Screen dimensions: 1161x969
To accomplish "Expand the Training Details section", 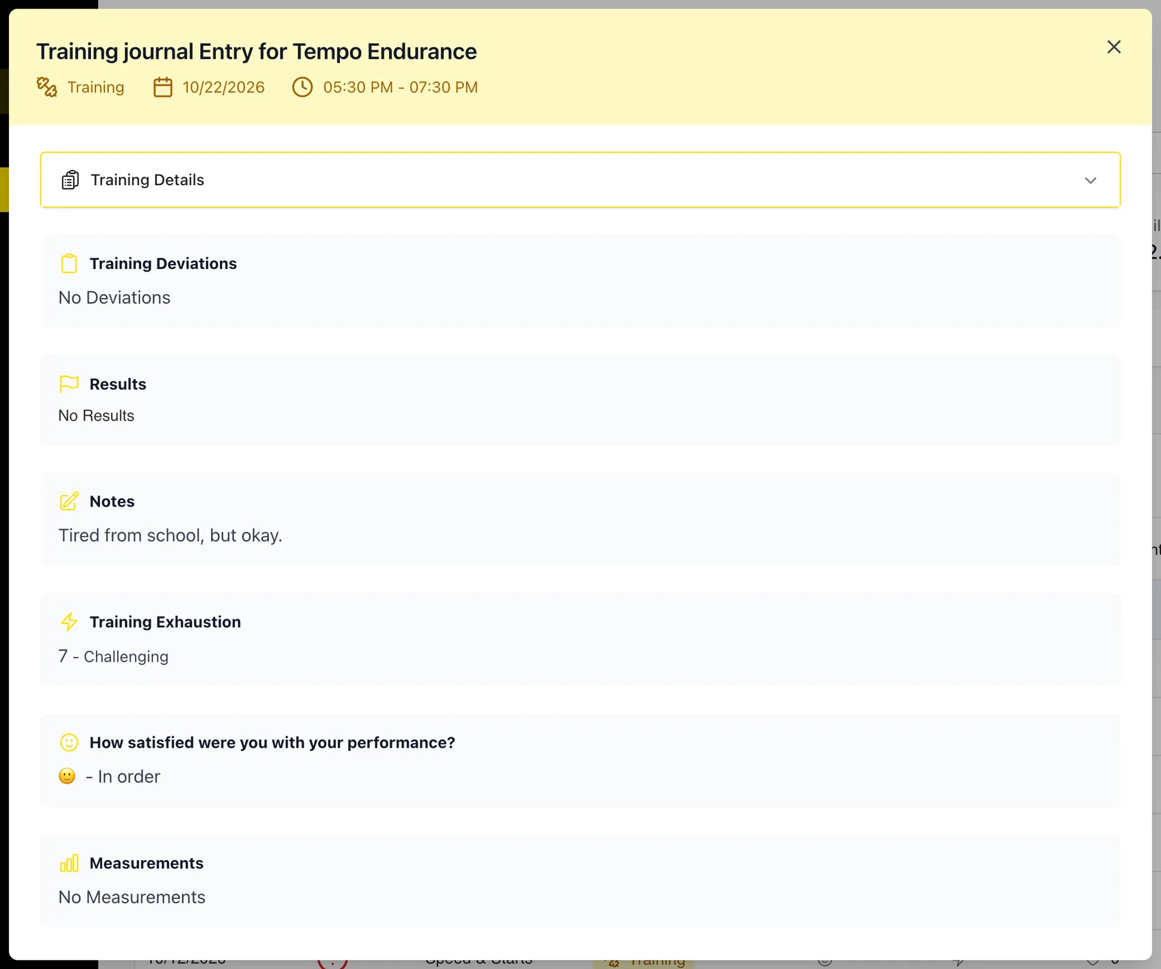I will coord(580,180).
